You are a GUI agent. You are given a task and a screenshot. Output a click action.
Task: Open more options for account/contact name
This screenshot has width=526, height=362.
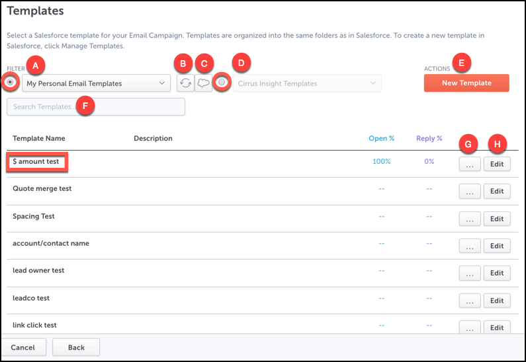point(470,246)
